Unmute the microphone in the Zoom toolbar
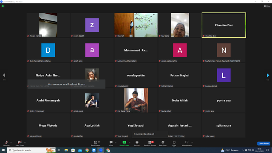This screenshot has height=153, width=272. tap(6, 143)
